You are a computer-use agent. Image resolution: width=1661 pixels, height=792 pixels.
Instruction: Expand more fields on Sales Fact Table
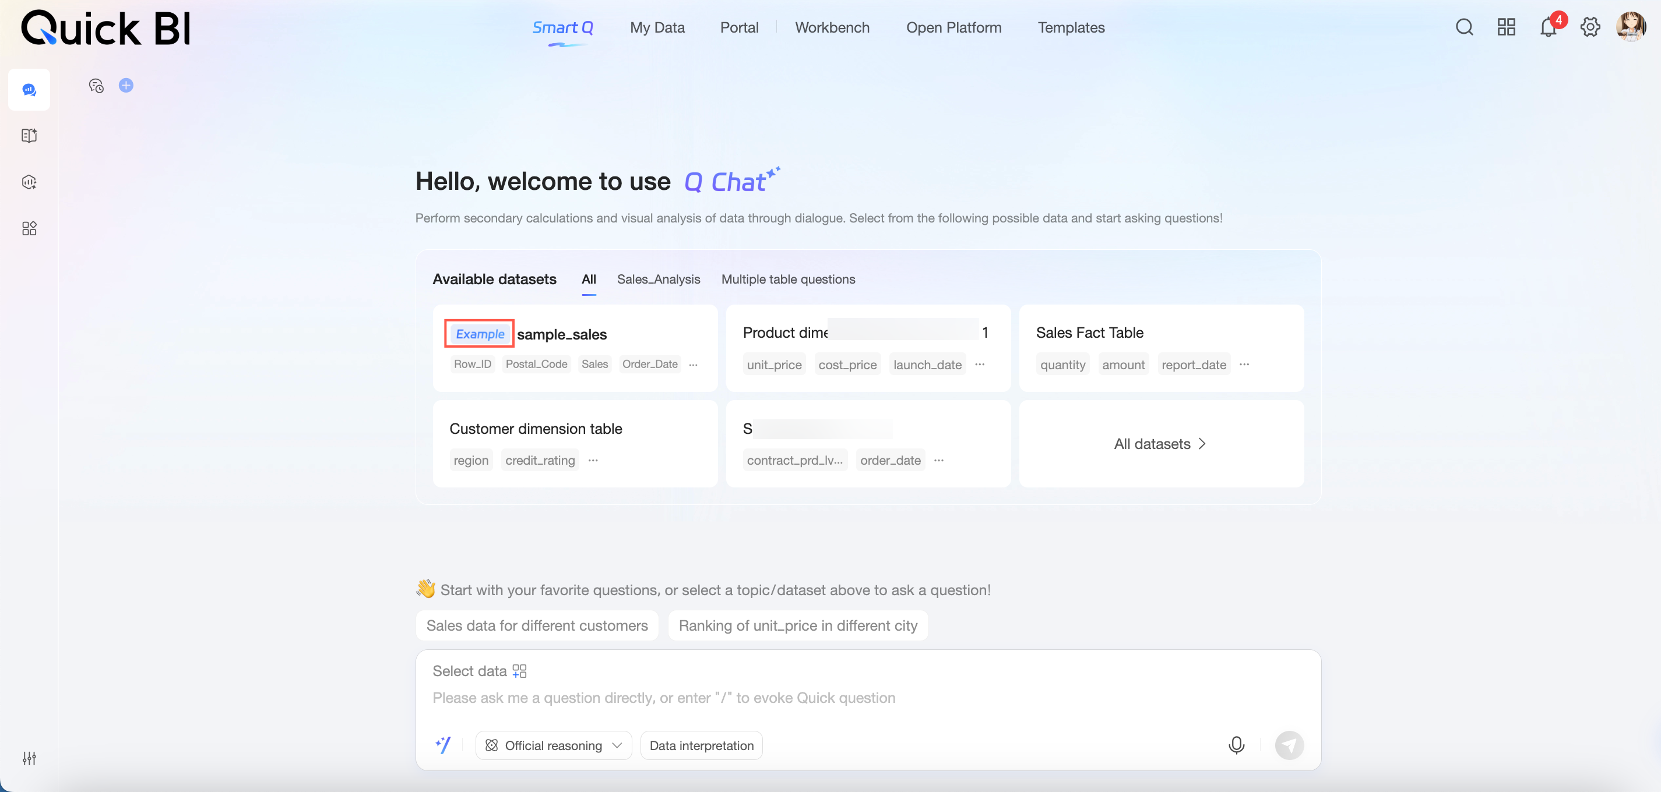tap(1244, 365)
